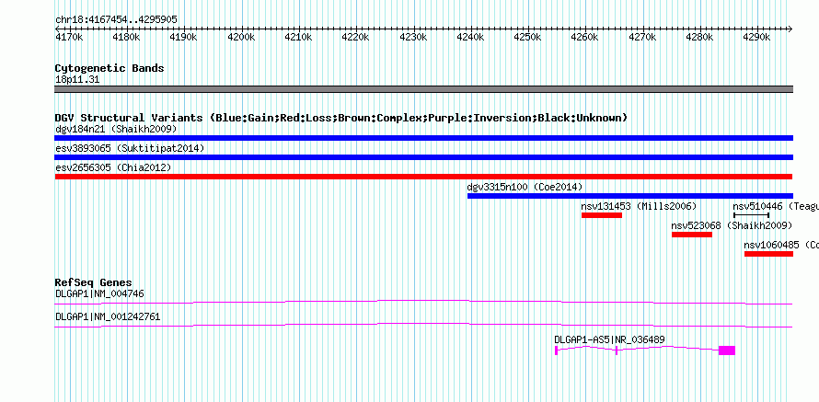Click the RefSeq Genes track title
The image size is (819, 402).
[94, 283]
